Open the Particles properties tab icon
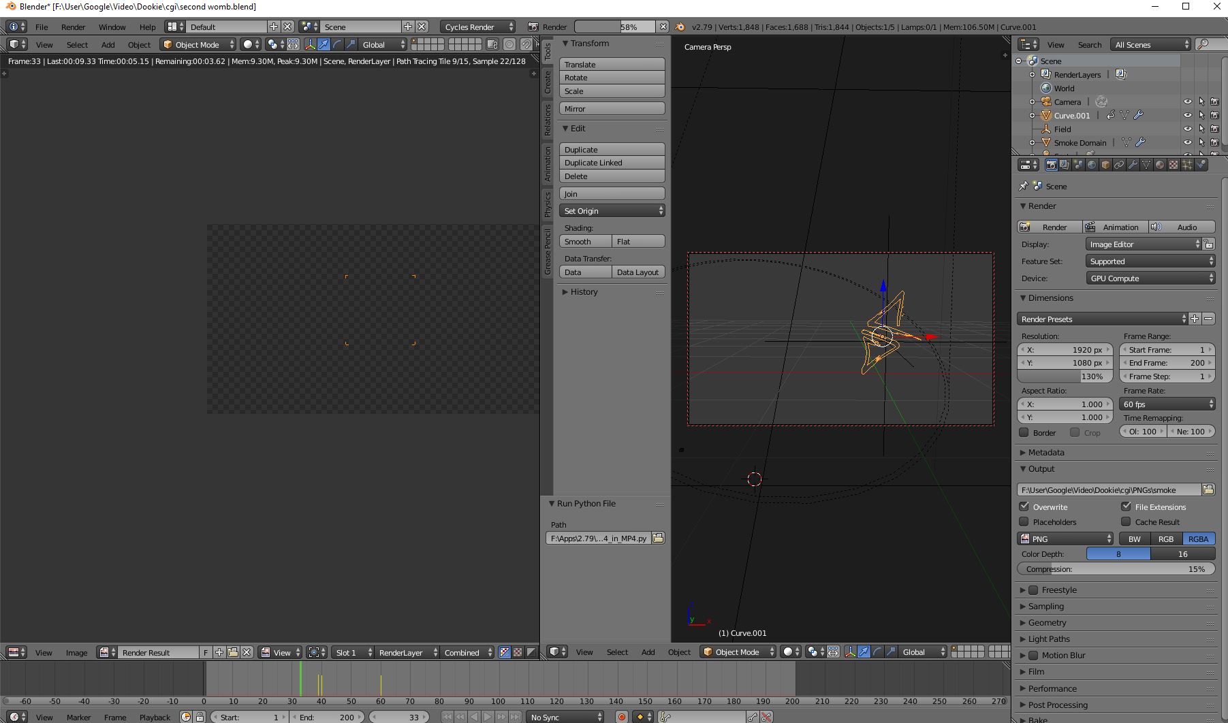This screenshot has height=723, width=1228. point(1187,165)
